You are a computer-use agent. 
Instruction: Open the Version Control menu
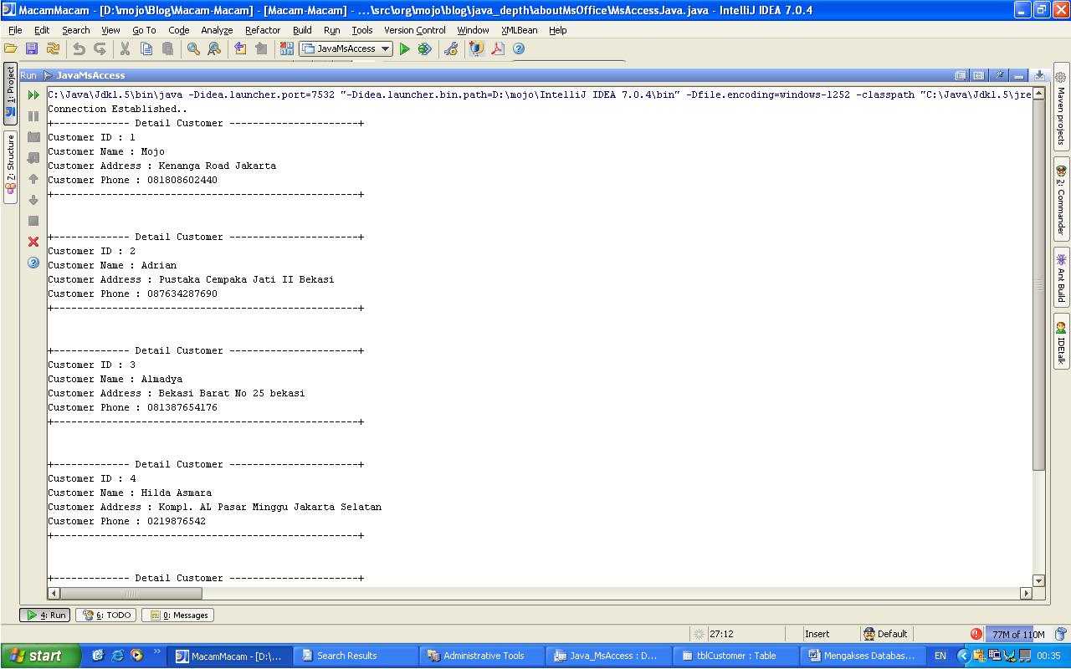point(414,30)
